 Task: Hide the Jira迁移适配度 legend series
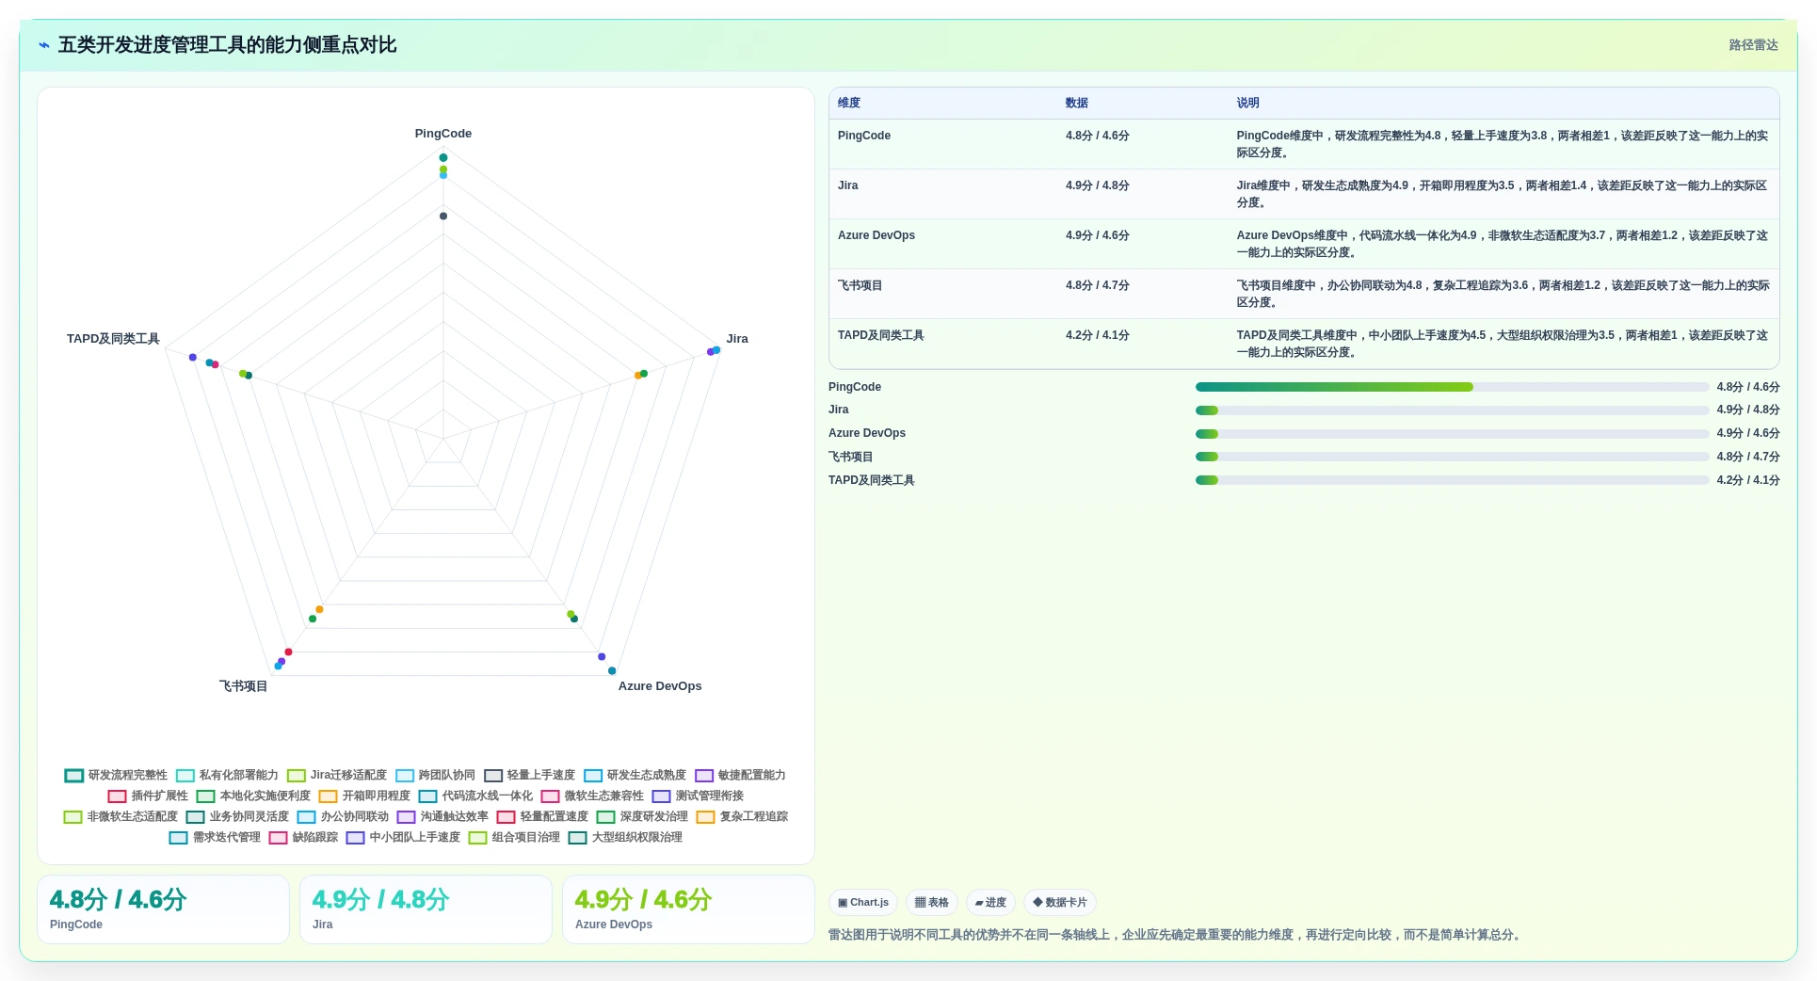coord(337,775)
